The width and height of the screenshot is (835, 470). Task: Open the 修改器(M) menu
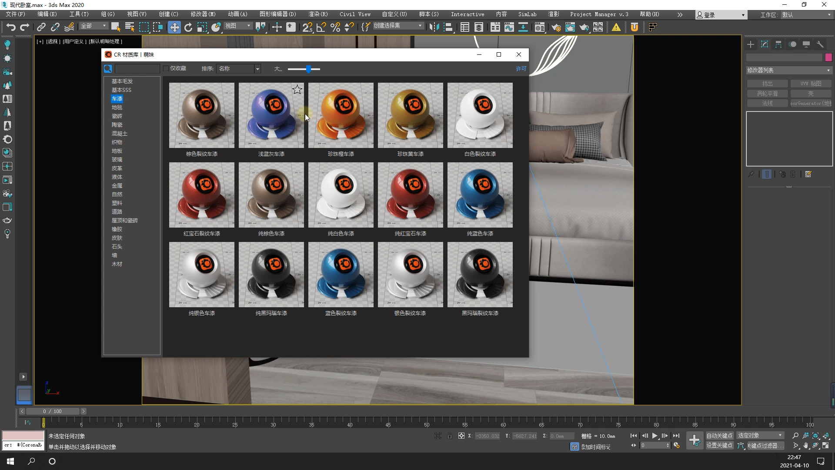point(203,14)
